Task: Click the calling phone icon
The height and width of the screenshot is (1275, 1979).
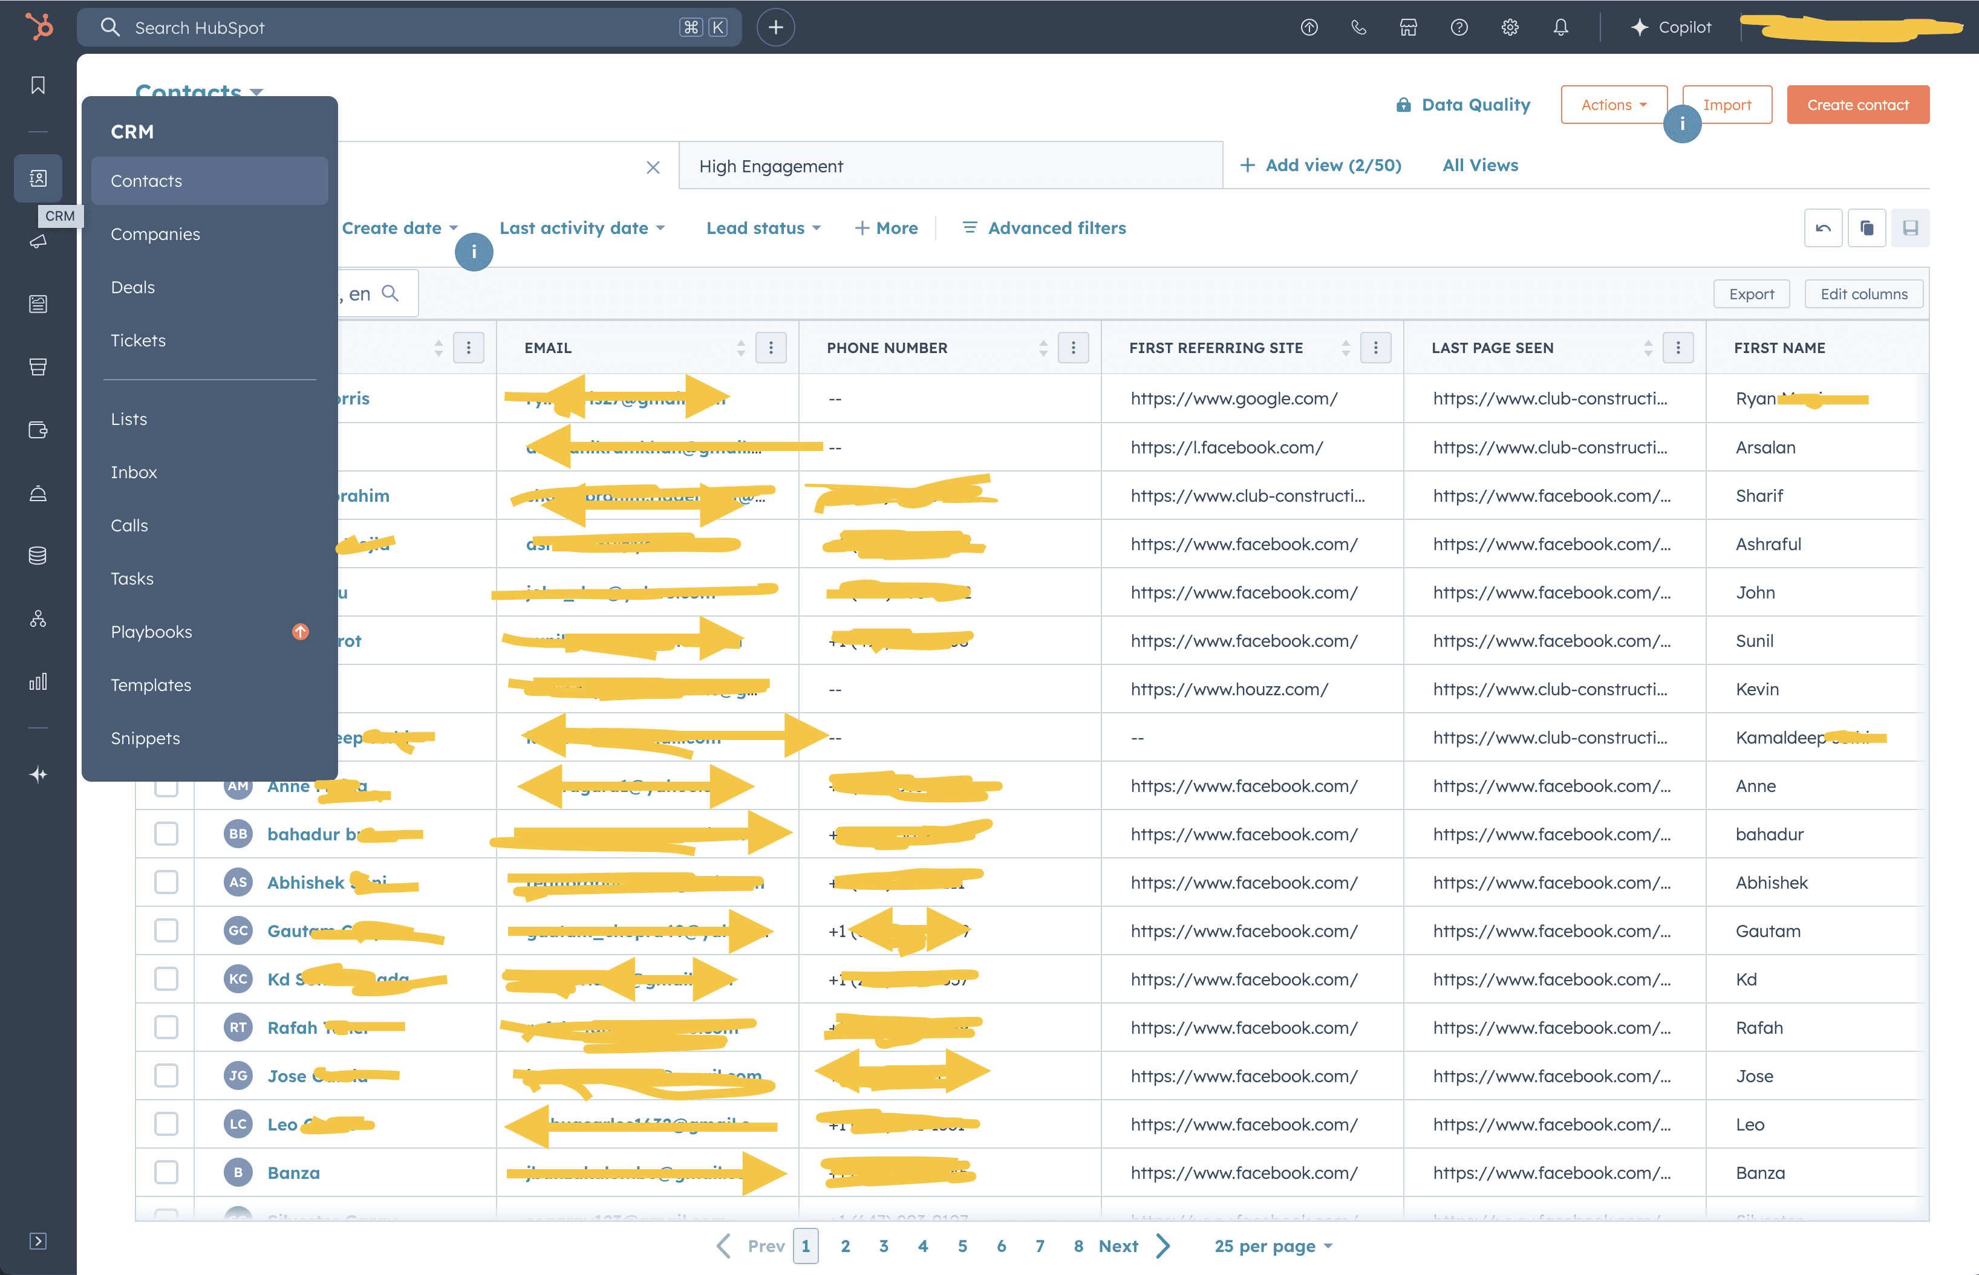Action: click(1358, 27)
